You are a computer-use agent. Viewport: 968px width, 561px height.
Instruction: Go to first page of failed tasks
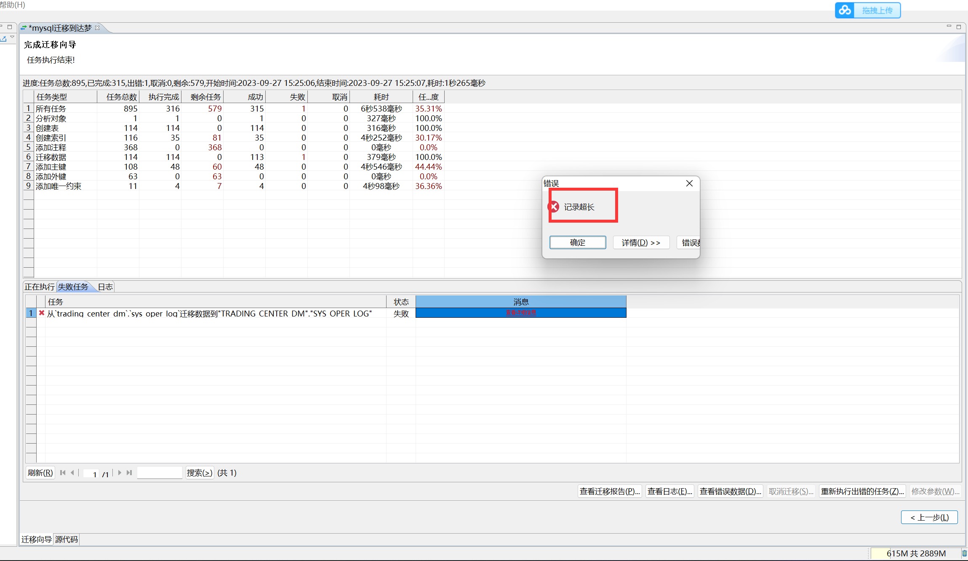tap(63, 473)
